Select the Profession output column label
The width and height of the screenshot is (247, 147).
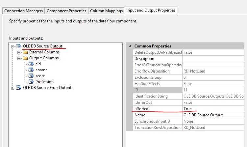(44, 82)
